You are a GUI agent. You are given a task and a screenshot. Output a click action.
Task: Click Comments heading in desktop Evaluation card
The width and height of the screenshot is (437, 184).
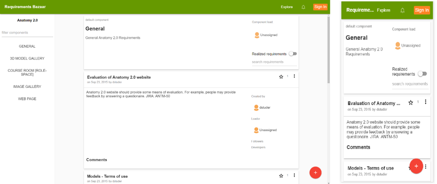(x=96, y=160)
